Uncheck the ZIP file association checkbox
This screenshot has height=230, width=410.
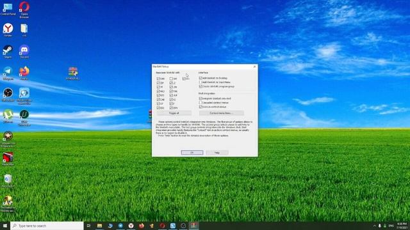(158, 82)
